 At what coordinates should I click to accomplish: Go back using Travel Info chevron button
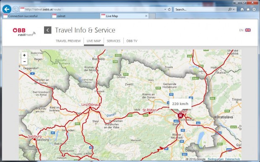point(47,30)
